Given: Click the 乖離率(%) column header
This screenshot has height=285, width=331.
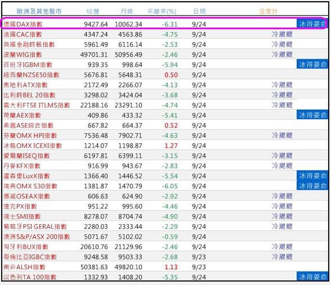Looking at the screenshot, I should click(x=162, y=11).
